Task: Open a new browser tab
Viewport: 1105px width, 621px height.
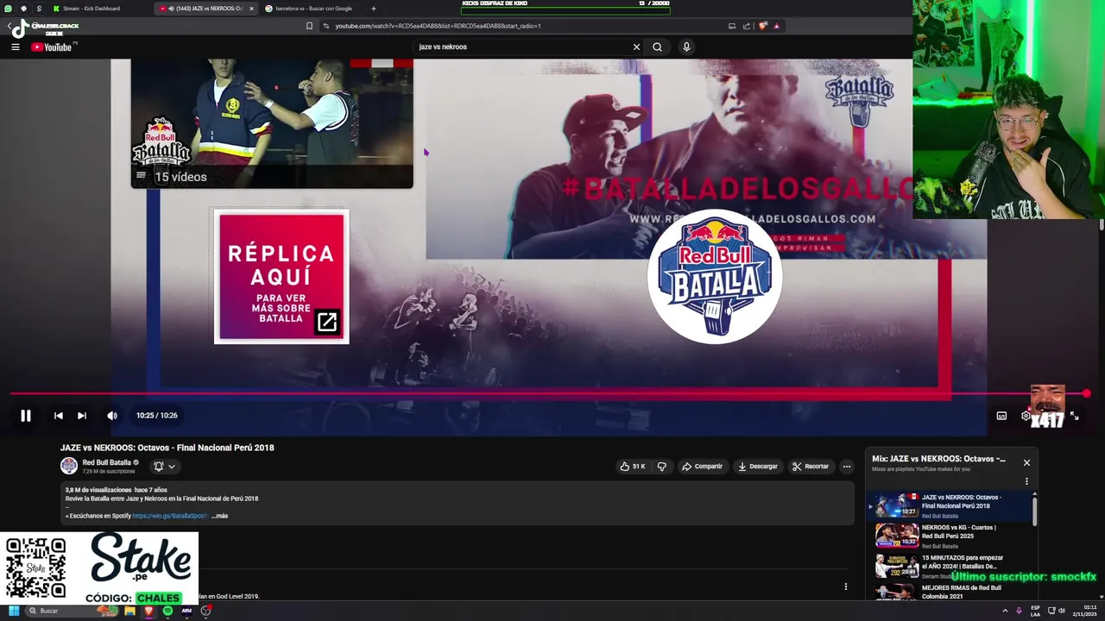Action: [373, 9]
